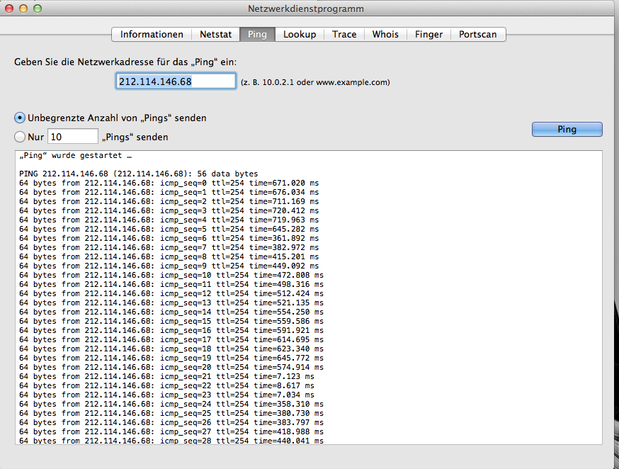Viewport: 619px width, 469px height.
Task: Click the "Ping wurde gestartet" output line
Action: (x=76, y=156)
